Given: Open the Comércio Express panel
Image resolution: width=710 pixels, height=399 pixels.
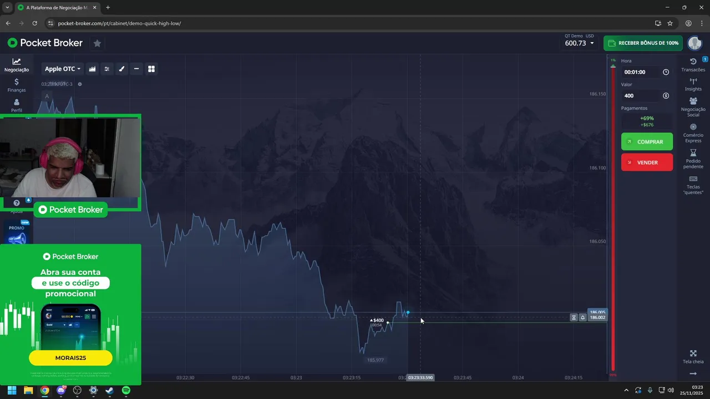Looking at the screenshot, I should [693, 133].
